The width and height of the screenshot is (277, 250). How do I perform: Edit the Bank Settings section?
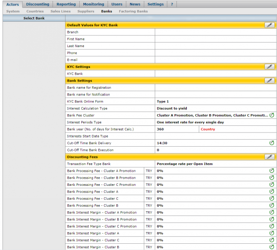(x=269, y=81)
